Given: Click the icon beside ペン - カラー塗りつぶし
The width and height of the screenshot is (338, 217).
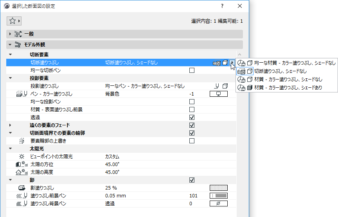Looking at the screenshot, I should coord(22,94).
